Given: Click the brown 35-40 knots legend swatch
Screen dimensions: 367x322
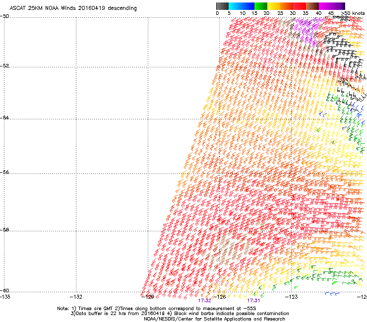Looking at the screenshot, I should click(x=312, y=6).
